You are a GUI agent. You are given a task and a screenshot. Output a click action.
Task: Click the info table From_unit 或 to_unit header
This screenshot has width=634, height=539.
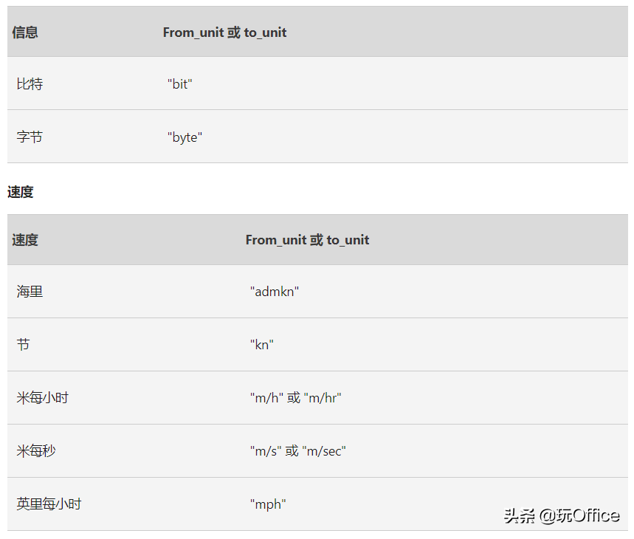pyautogui.click(x=224, y=32)
